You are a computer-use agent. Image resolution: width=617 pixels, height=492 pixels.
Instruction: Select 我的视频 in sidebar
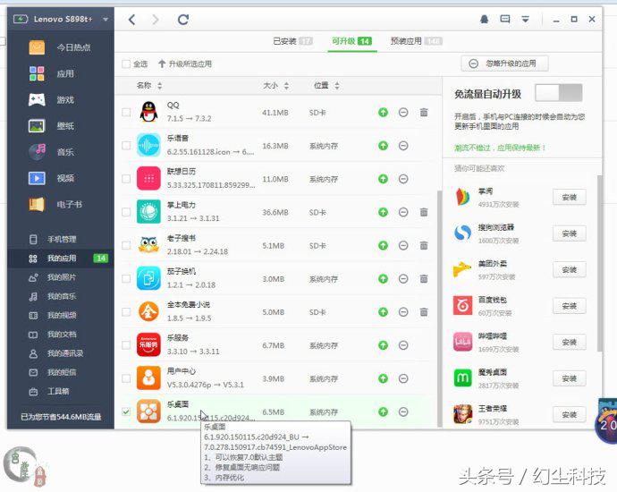pos(61,315)
